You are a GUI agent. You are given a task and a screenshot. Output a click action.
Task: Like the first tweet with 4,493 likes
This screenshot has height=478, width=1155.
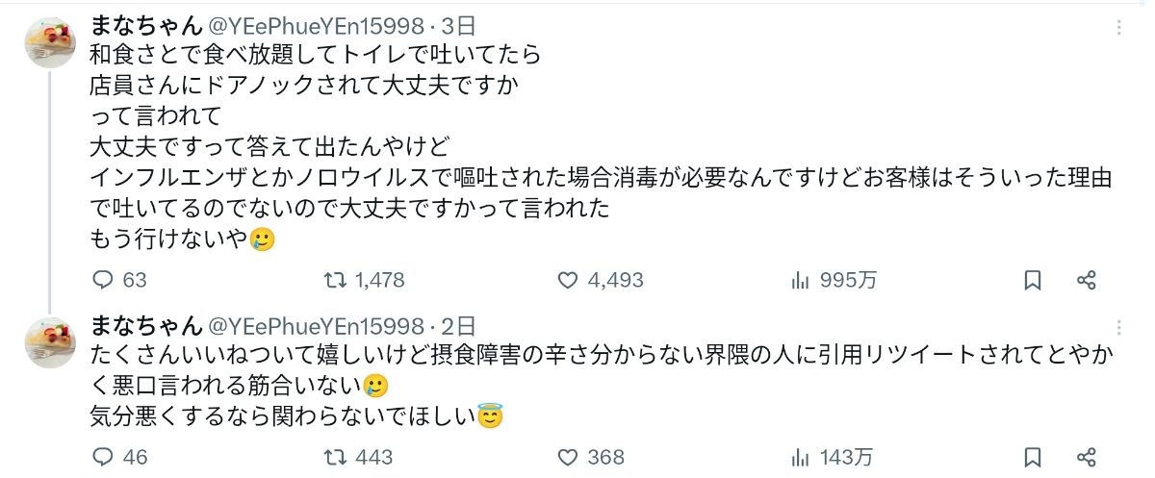568,280
